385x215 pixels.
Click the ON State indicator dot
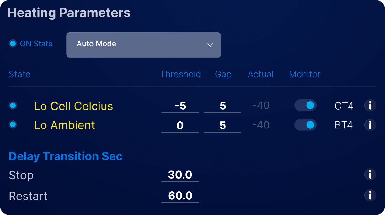click(13, 44)
